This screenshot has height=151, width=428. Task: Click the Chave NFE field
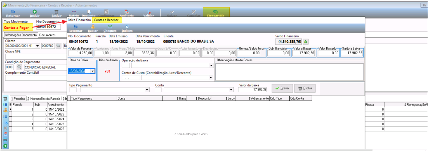click(x=36, y=57)
